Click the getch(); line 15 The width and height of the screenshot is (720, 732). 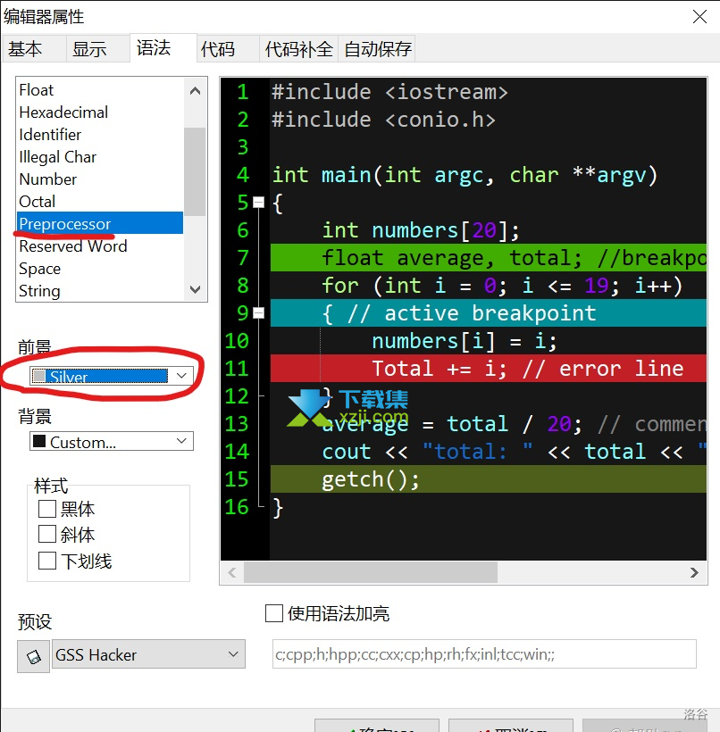(x=489, y=479)
